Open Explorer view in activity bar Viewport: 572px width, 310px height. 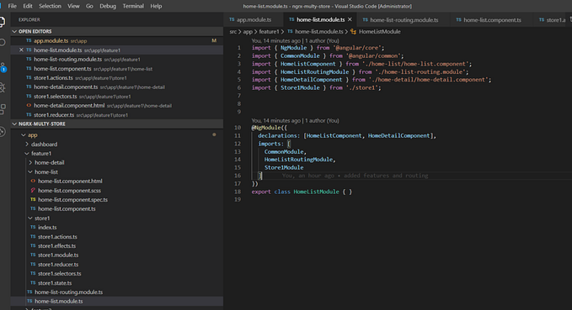[x=3, y=22]
